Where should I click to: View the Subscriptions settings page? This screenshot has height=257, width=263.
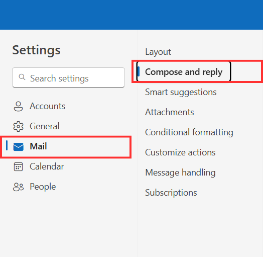[171, 193]
